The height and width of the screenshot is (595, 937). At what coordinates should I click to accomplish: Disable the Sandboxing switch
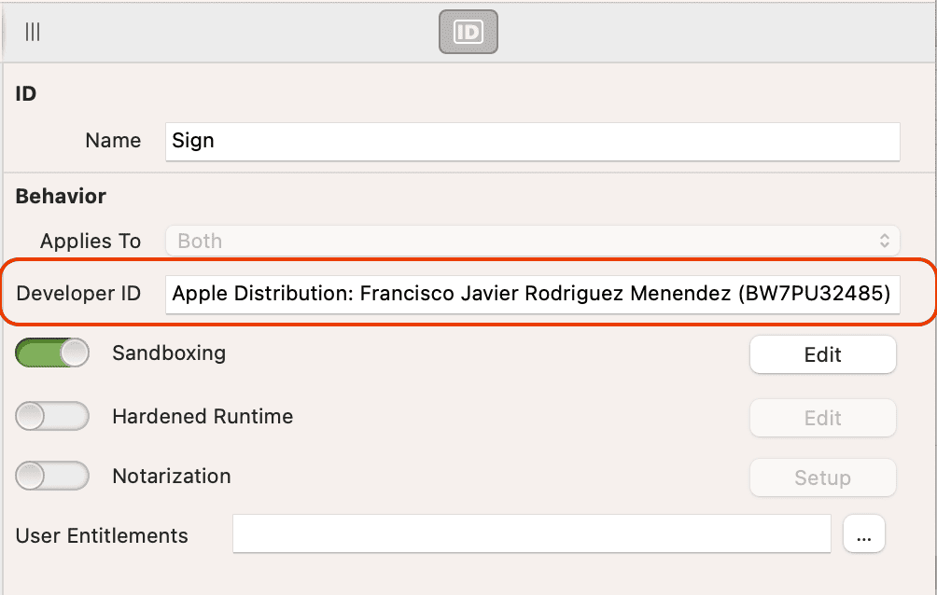52,353
